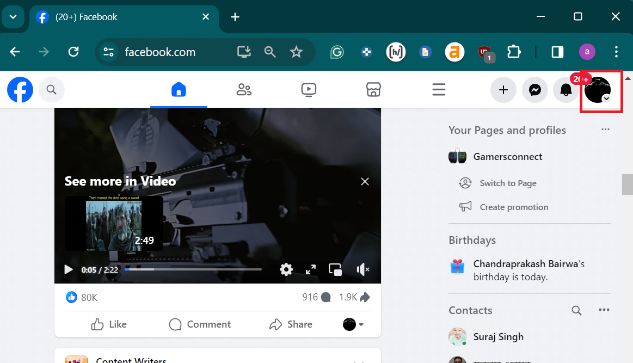Dismiss the See more in Video overlay
The height and width of the screenshot is (363, 633).
pos(365,182)
